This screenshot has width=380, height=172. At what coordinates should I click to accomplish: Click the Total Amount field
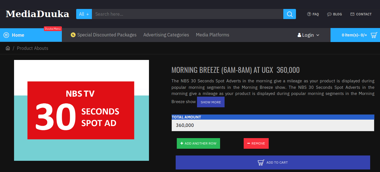point(273,125)
